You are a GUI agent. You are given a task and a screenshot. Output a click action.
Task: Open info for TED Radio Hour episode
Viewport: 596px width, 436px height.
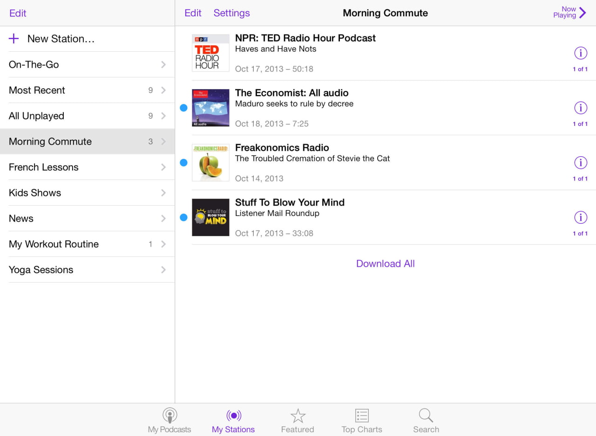580,53
